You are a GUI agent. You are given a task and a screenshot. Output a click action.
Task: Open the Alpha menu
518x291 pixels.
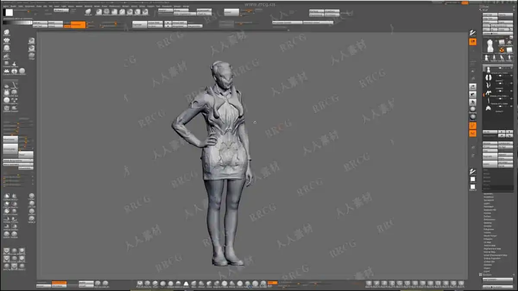click(6, 6)
